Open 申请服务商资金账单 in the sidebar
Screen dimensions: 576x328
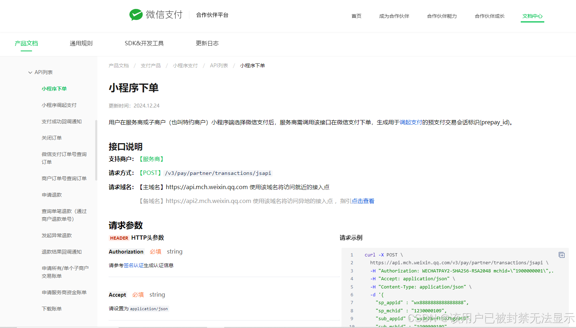coord(64,292)
